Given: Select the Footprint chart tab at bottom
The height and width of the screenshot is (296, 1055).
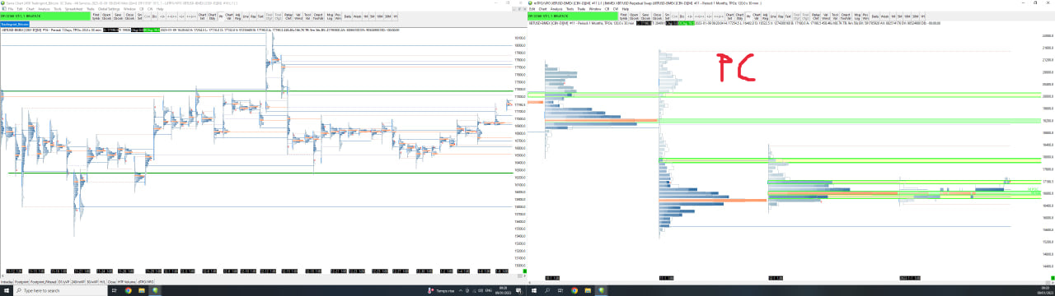Looking at the screenshot, I should pyautogui.click(x=21, y=282).
